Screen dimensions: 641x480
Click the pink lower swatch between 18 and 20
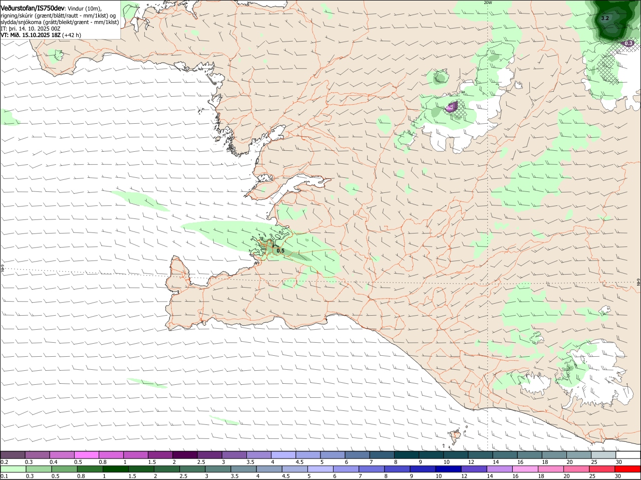(x=552, y=469)
